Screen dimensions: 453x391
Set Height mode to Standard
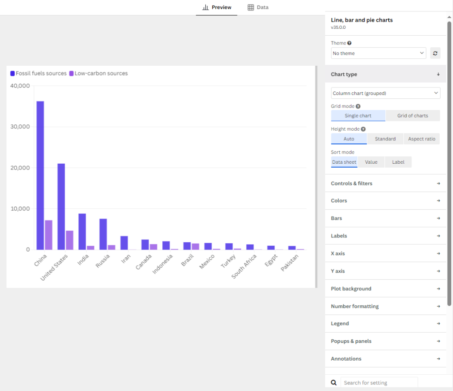pos(385,139)
